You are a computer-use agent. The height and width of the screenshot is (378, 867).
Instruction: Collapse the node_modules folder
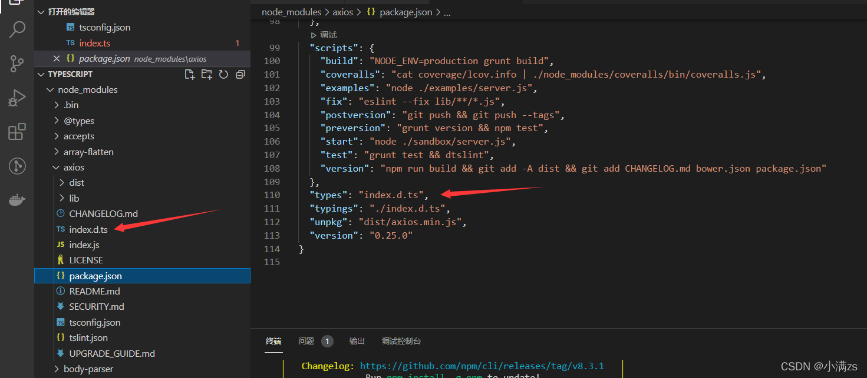pyautogui.click(x=50, y=89)
